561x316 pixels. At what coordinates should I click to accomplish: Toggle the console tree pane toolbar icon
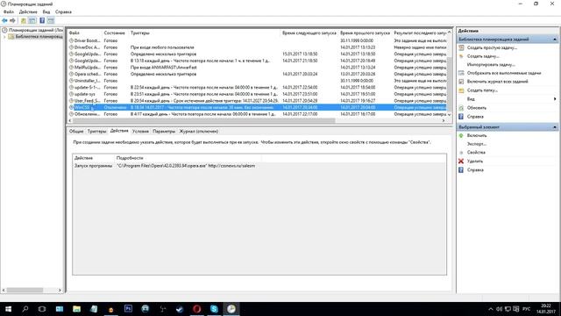(32, 21)
